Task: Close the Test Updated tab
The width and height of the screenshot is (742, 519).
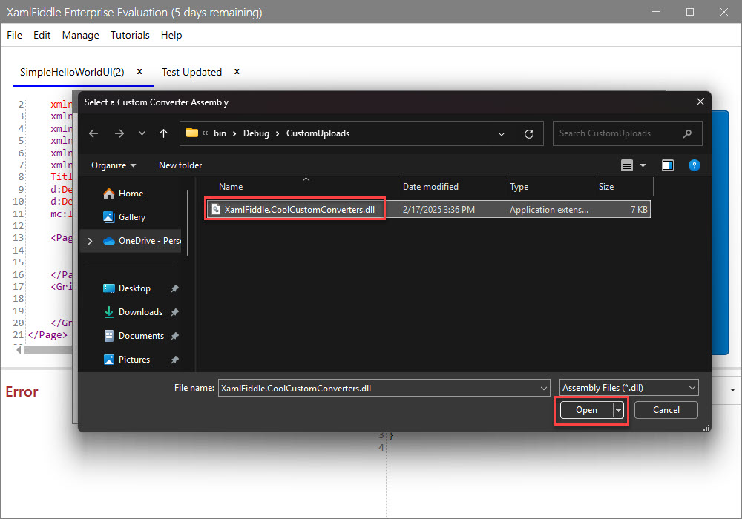Action: tap(237, 71)
